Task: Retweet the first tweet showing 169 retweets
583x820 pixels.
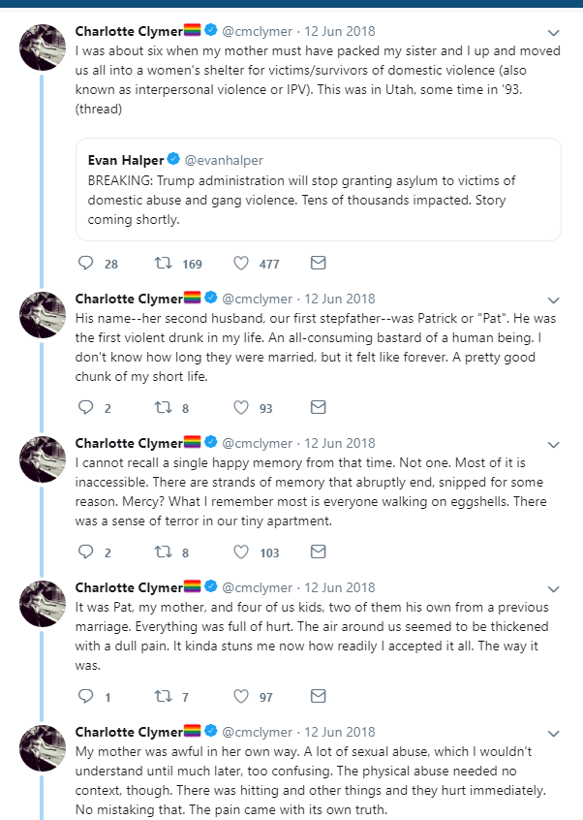Action: click(x=163, y=263)
